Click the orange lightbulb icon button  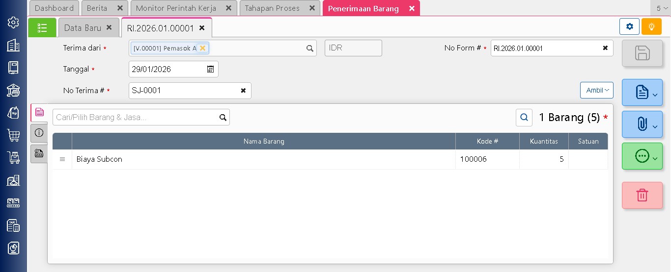651,26
